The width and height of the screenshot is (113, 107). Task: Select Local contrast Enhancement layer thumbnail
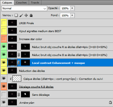[x=12, y=63]
